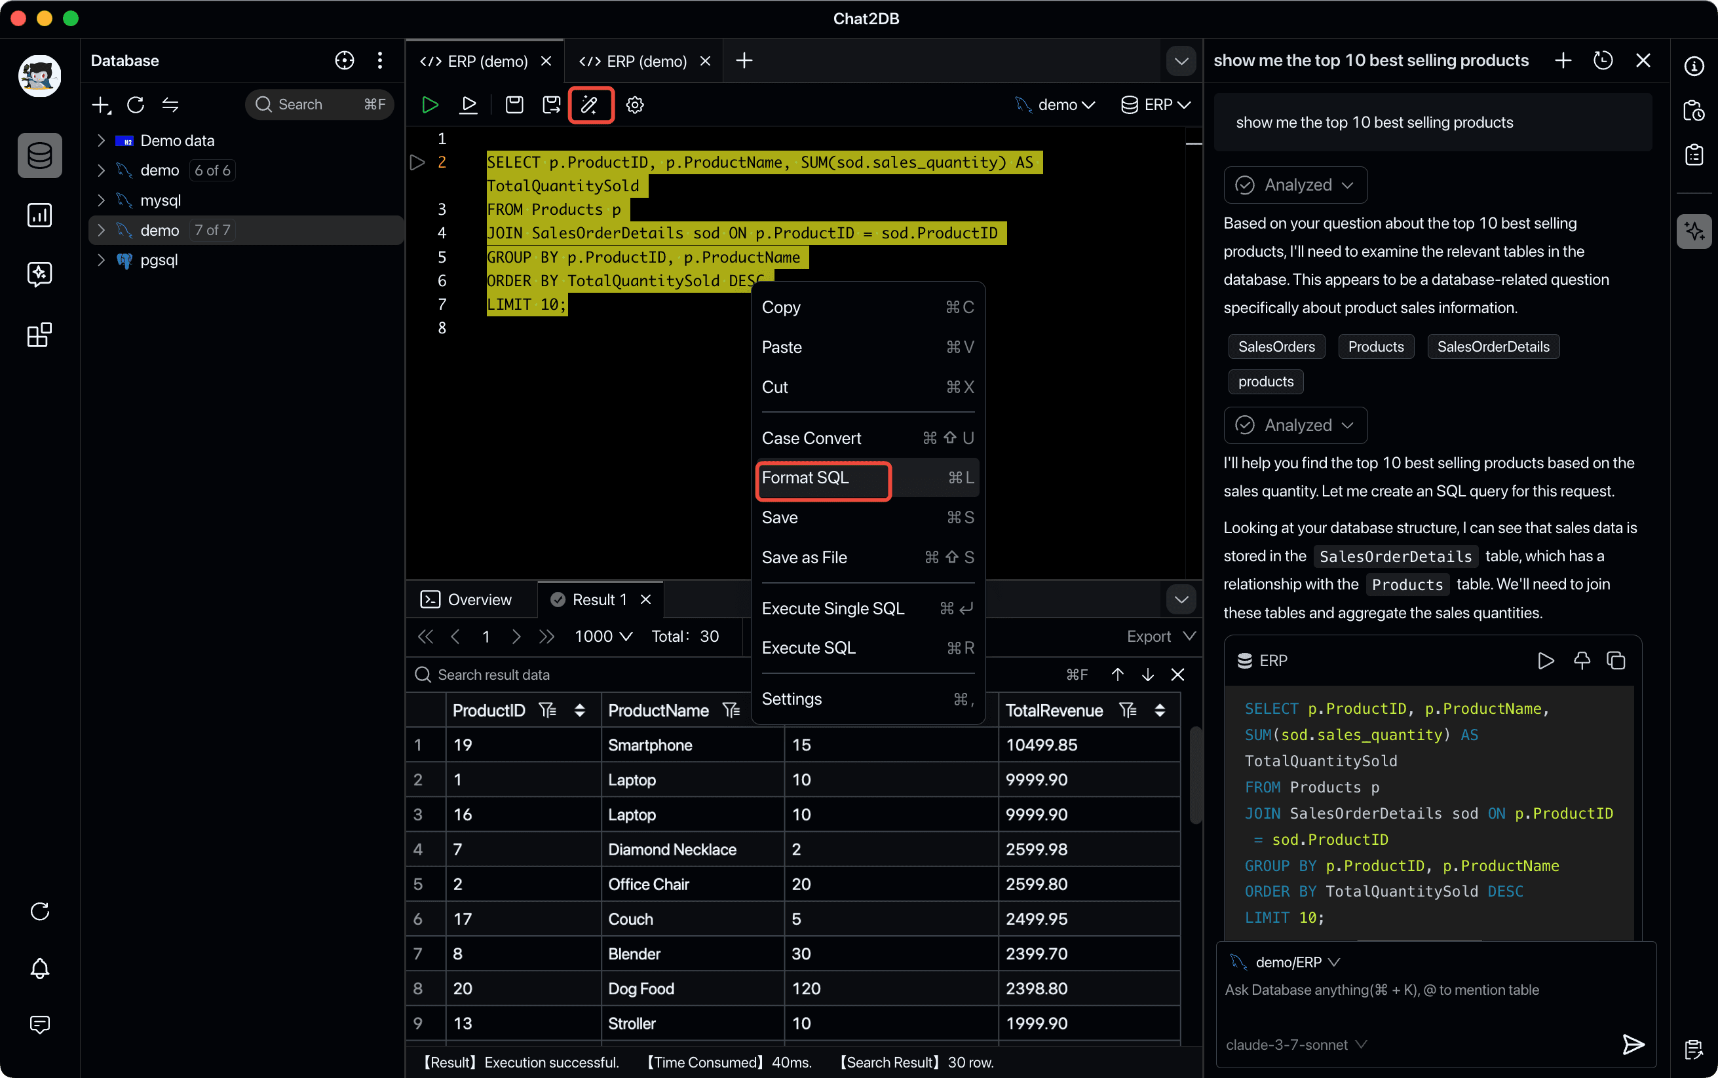Image resolution: width=1718 pixels, height=1078 pixels.
Task: Open the Database panel three-dot menu
Action: coord(379,61)
